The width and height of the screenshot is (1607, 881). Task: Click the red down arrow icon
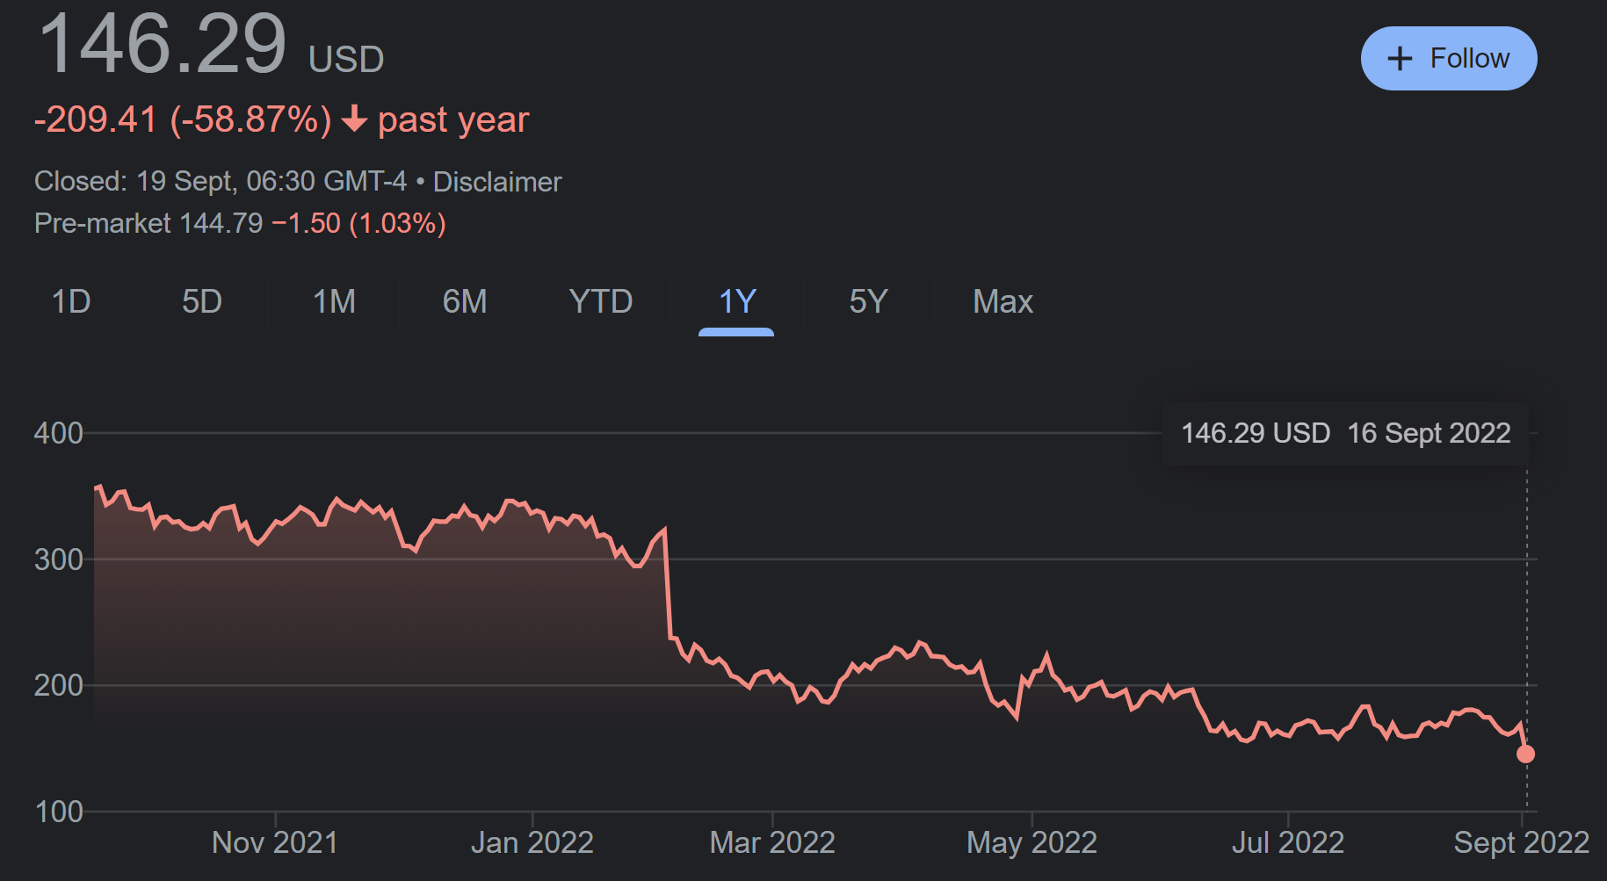click(354, 119)
